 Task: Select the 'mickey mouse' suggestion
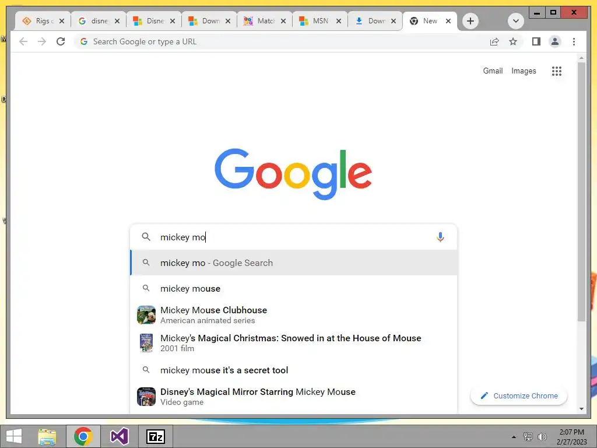coord(294,288)
